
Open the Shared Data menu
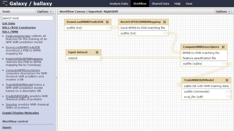160,4
